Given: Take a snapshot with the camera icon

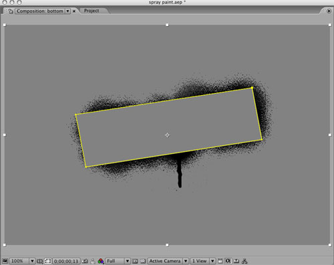Looking at the screenshot, I should [x=85, y=261].
